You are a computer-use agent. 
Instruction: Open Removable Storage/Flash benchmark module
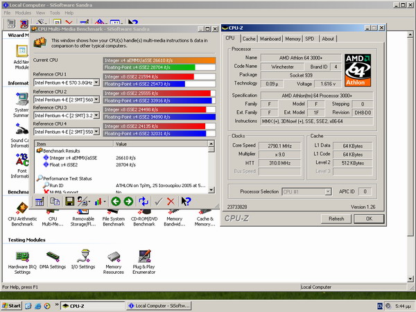click(83, 218)
